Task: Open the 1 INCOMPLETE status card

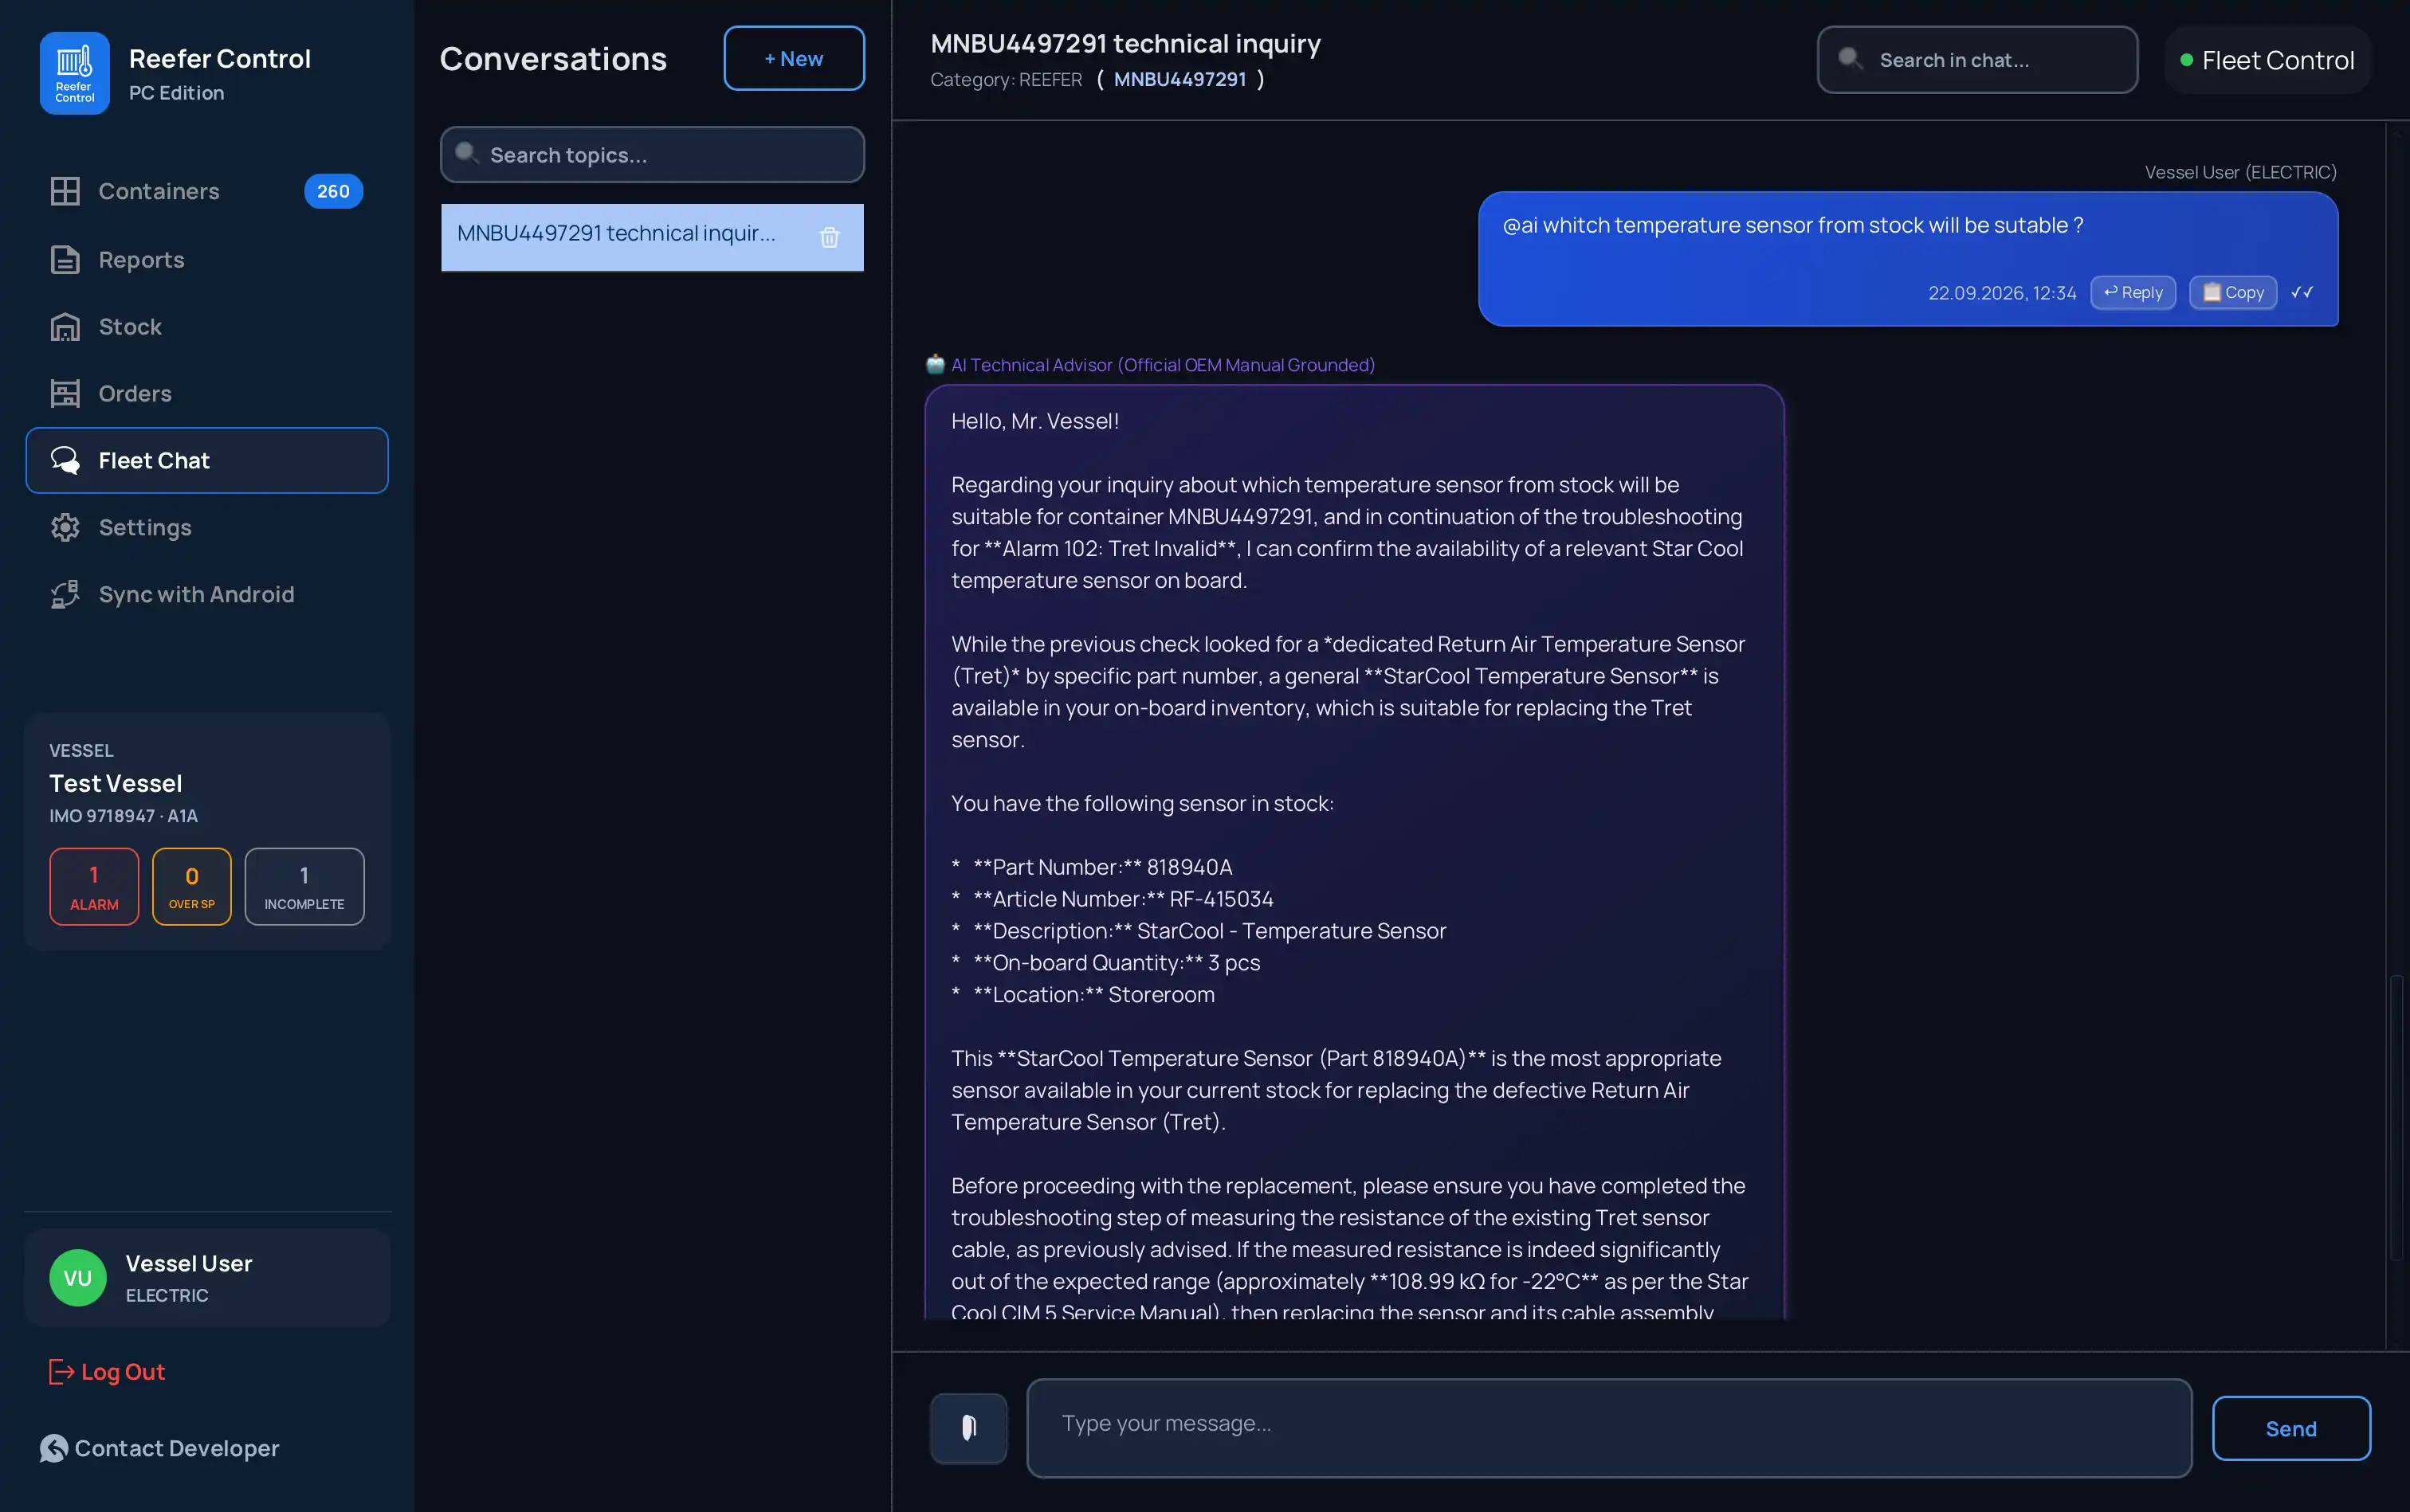Action: click(x=304, y=887)
